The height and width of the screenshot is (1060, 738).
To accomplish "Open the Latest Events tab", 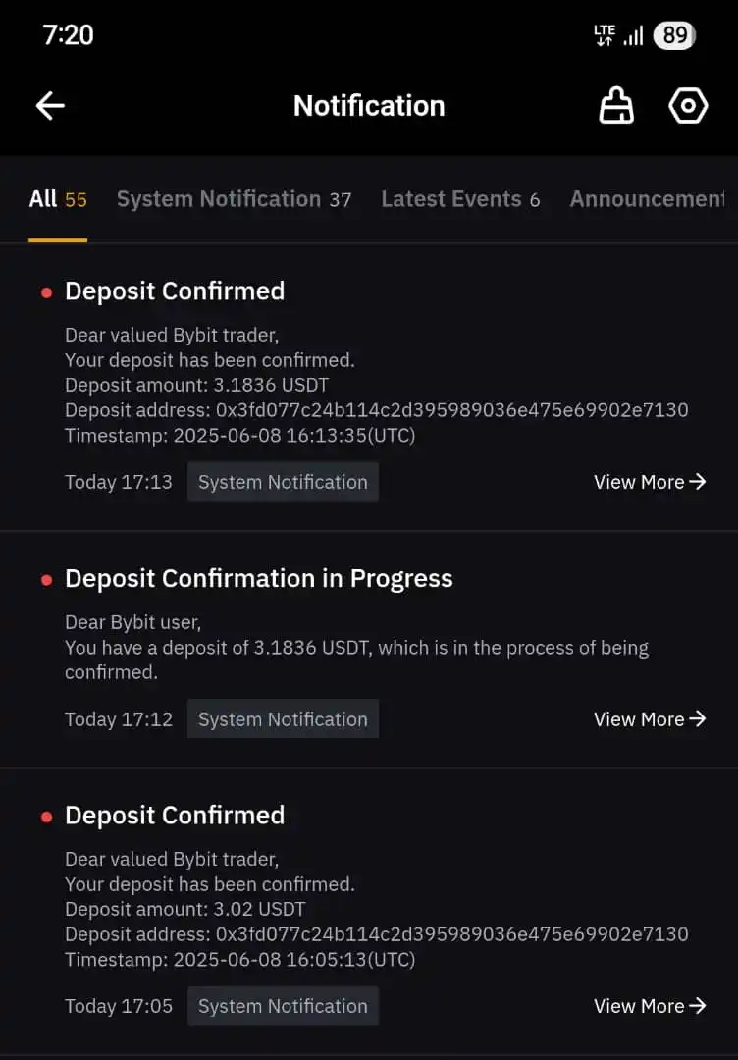I will [460, 199].
